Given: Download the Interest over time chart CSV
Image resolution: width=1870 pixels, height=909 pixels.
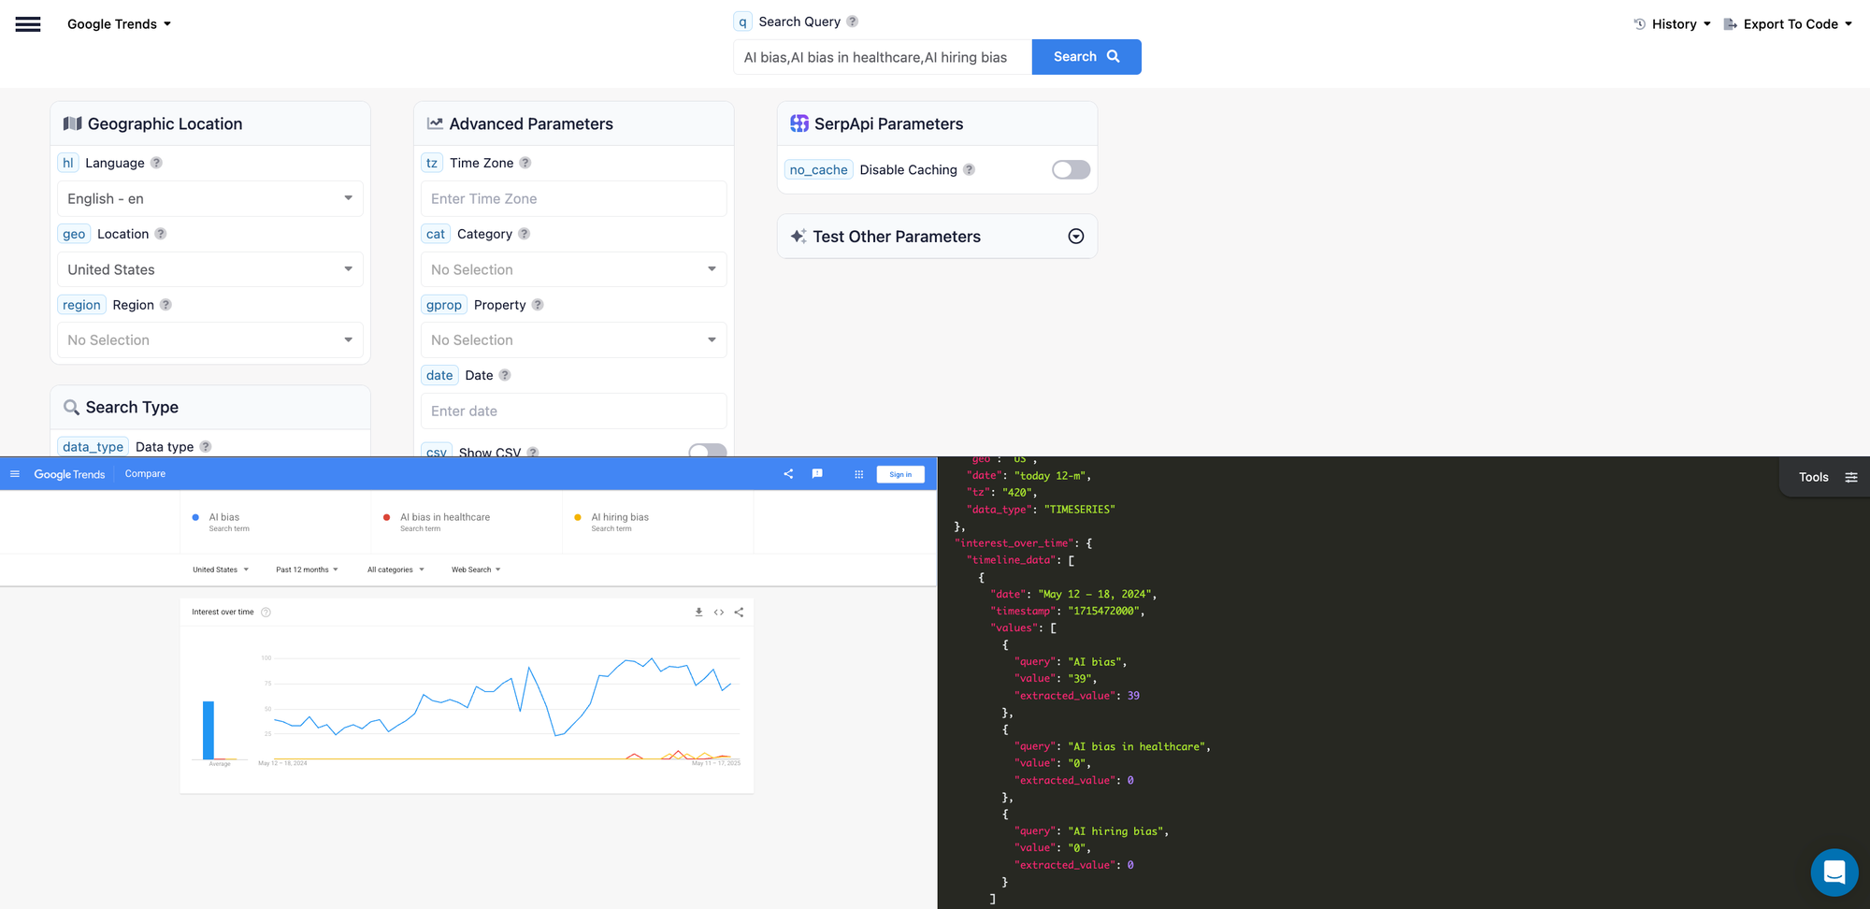Looking at the screenshot, I should pos(698,613).
